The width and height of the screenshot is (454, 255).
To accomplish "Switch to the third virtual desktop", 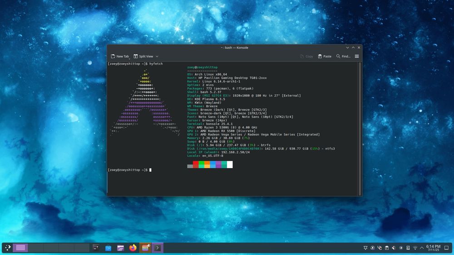I will [51, 247].
